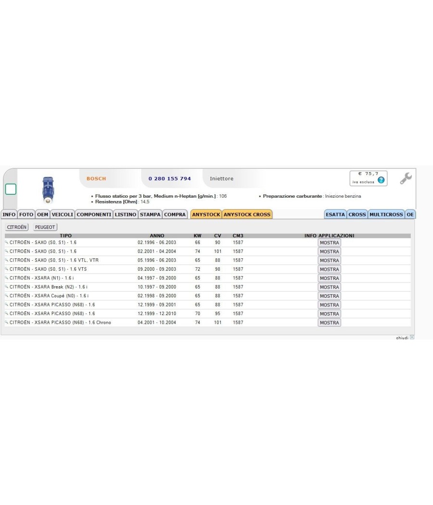433x505 pixels.
Task: Open the COMPRA tab
Action: (175, 215)
